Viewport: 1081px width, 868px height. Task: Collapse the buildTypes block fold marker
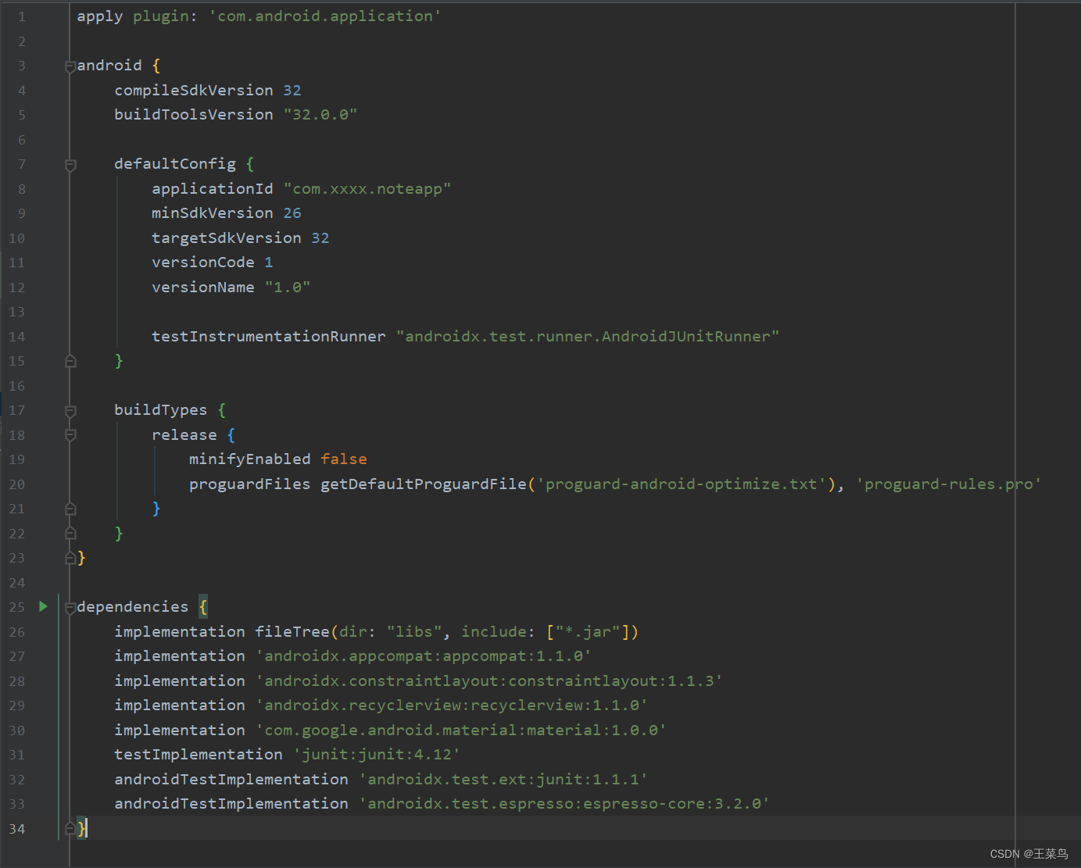coord(70,411)
